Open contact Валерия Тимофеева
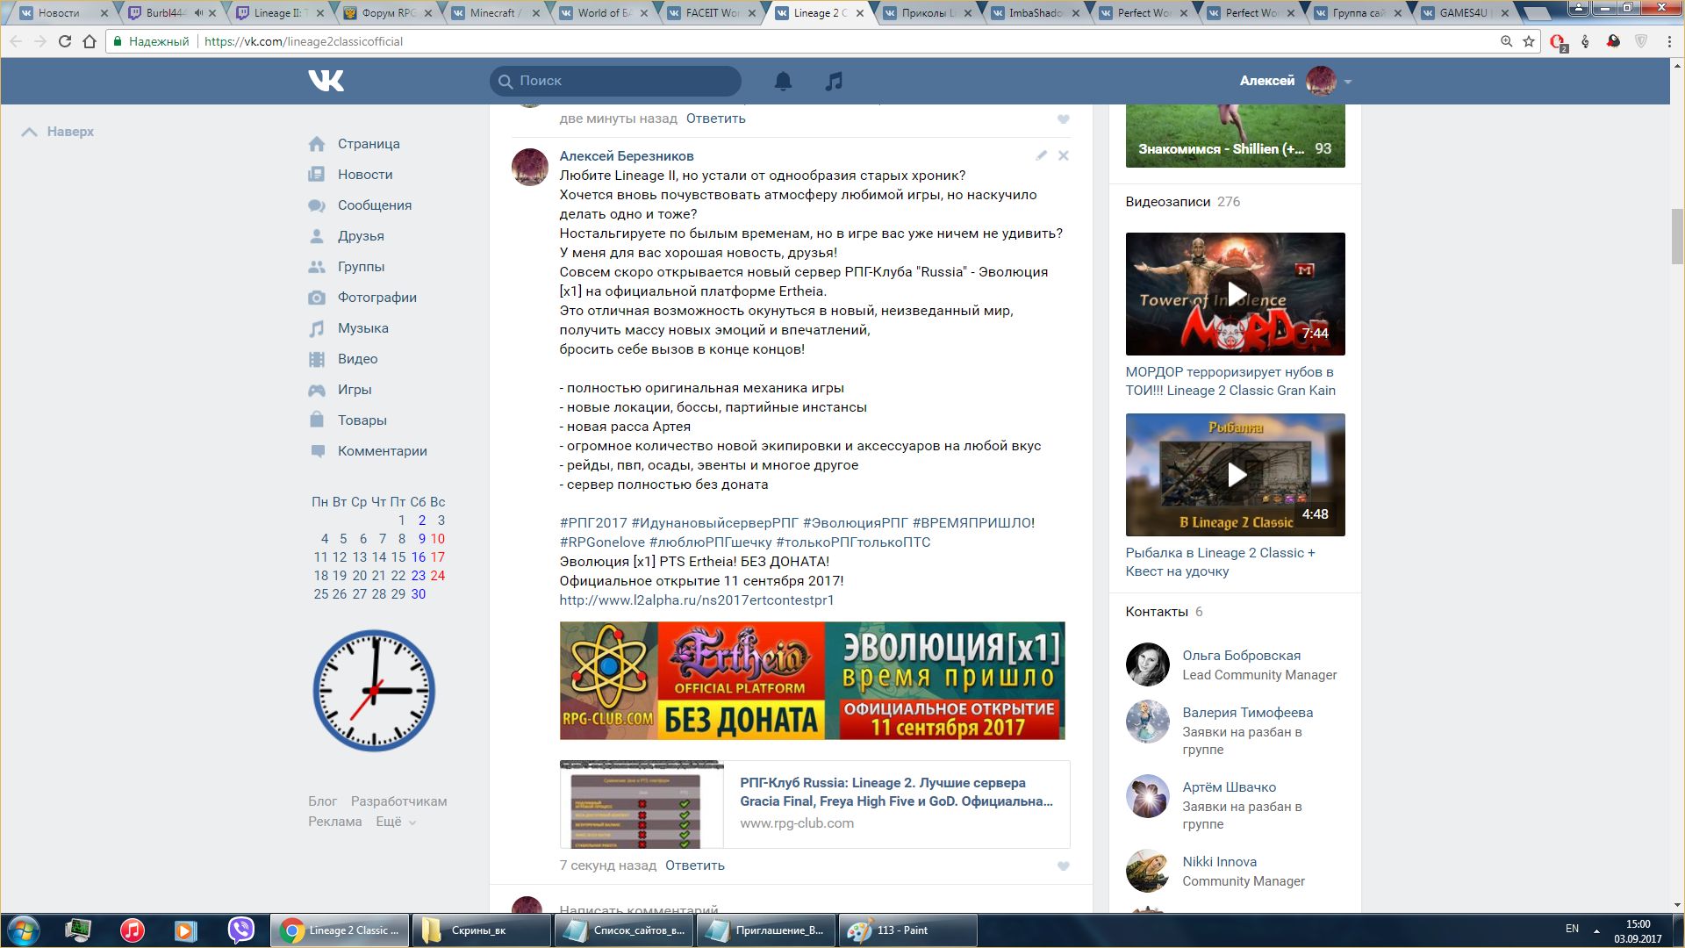 [x=1248, y=713]
